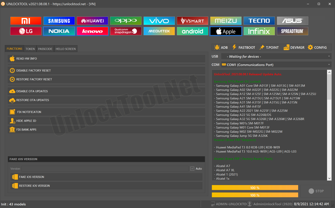Select the Android tile
The height and width of the screenshot is (208, 335).
coord(192,31)
